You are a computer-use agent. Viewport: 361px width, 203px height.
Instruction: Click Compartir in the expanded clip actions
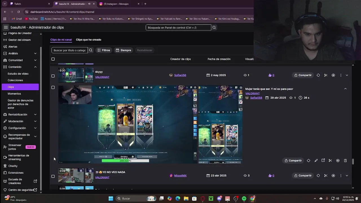click(293, 161)
